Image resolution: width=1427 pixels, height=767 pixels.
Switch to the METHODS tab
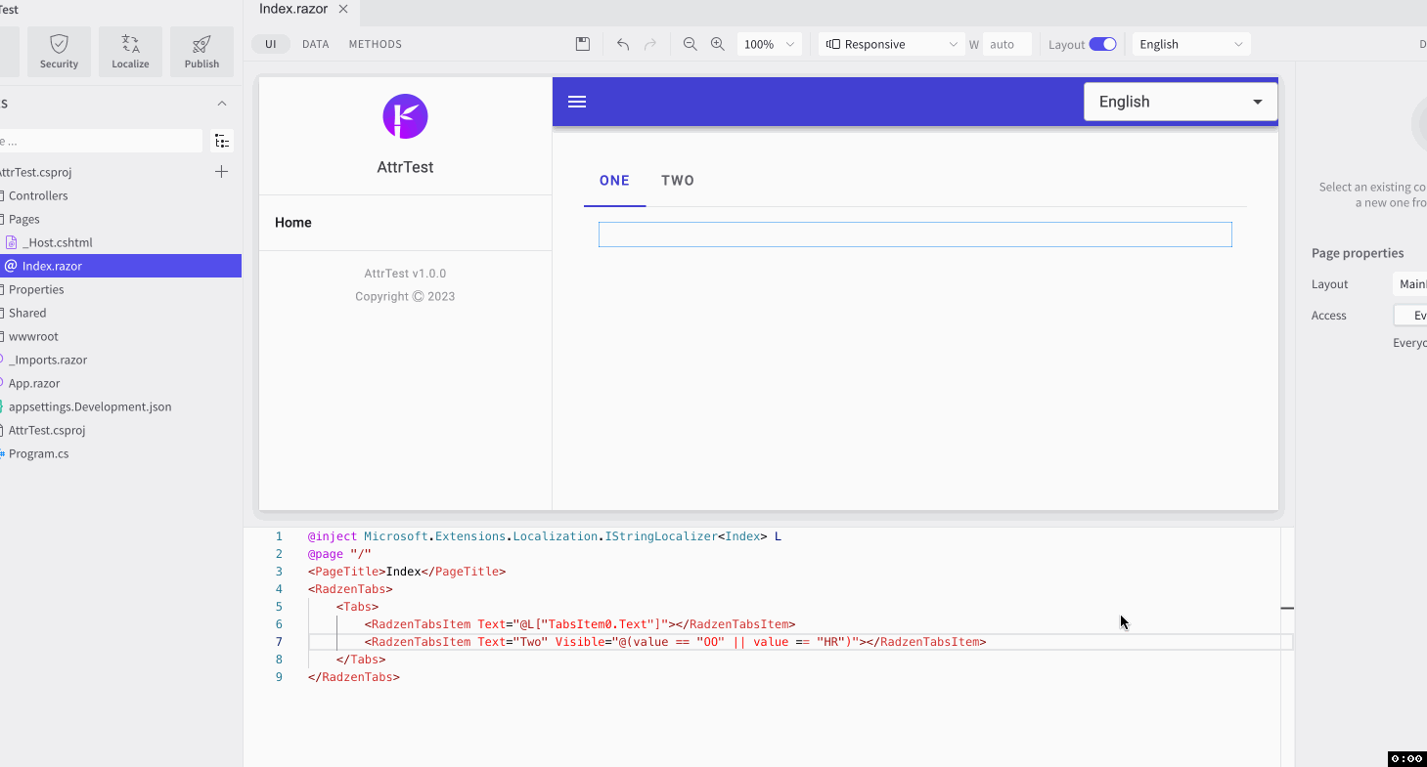375,44
